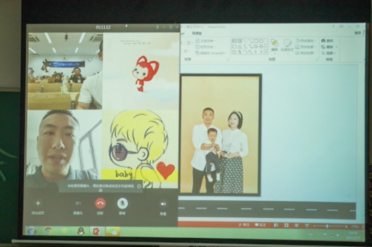This screenshot has height=247, width=372.
Task: Select the PowerPoint taskbar icon
Action: pos(97,231)
